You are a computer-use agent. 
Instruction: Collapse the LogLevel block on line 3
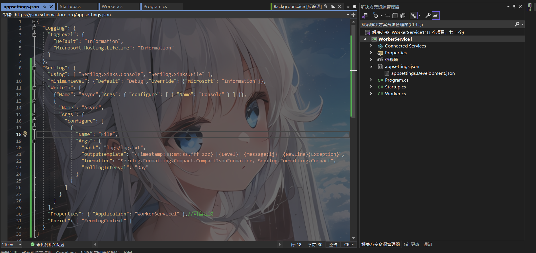[34, 35]
